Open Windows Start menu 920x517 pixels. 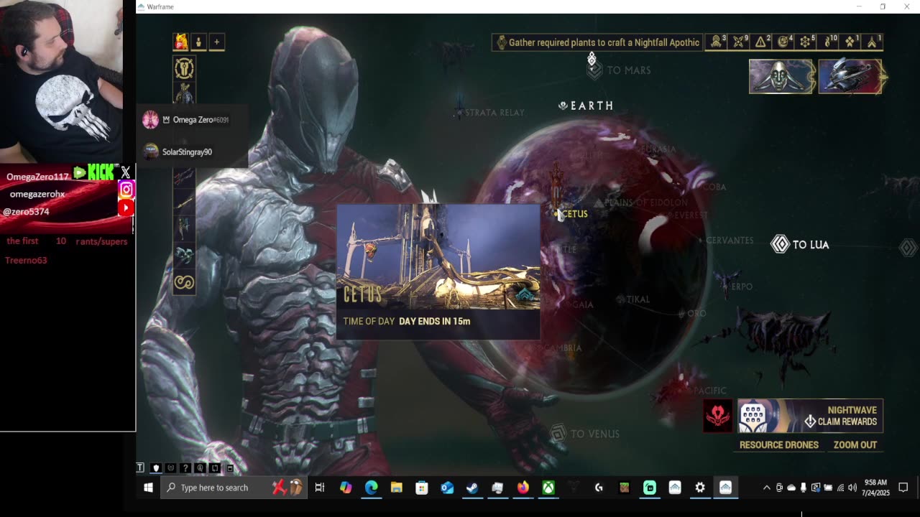[148, 488]
